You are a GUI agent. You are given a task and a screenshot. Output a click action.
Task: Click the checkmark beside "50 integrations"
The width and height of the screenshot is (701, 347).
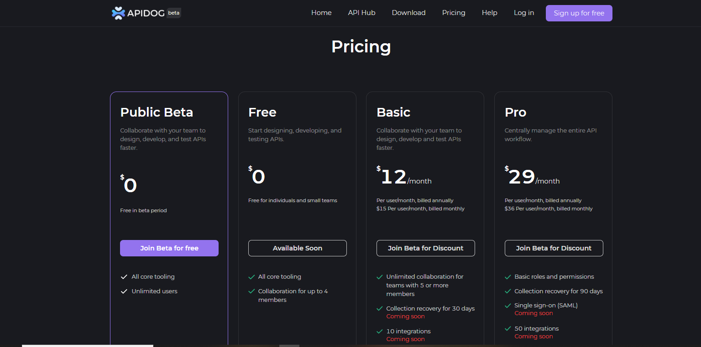click(508, 329)
